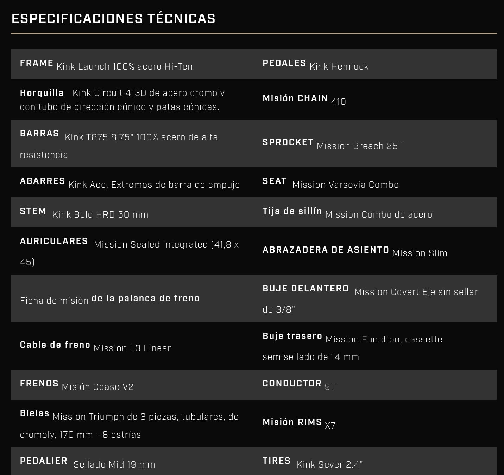Viewport: 504px width, 475px height.
Task: Select the Misión CHAIN 410 entry
Action: [304, 100]
